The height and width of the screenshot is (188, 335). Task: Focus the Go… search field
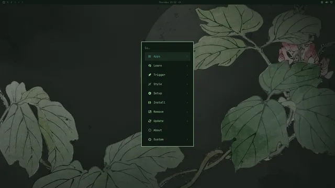pos(167,48)
